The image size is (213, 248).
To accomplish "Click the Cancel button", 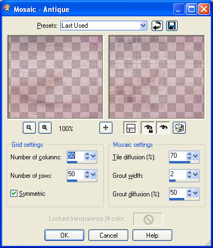I will 108,235.
